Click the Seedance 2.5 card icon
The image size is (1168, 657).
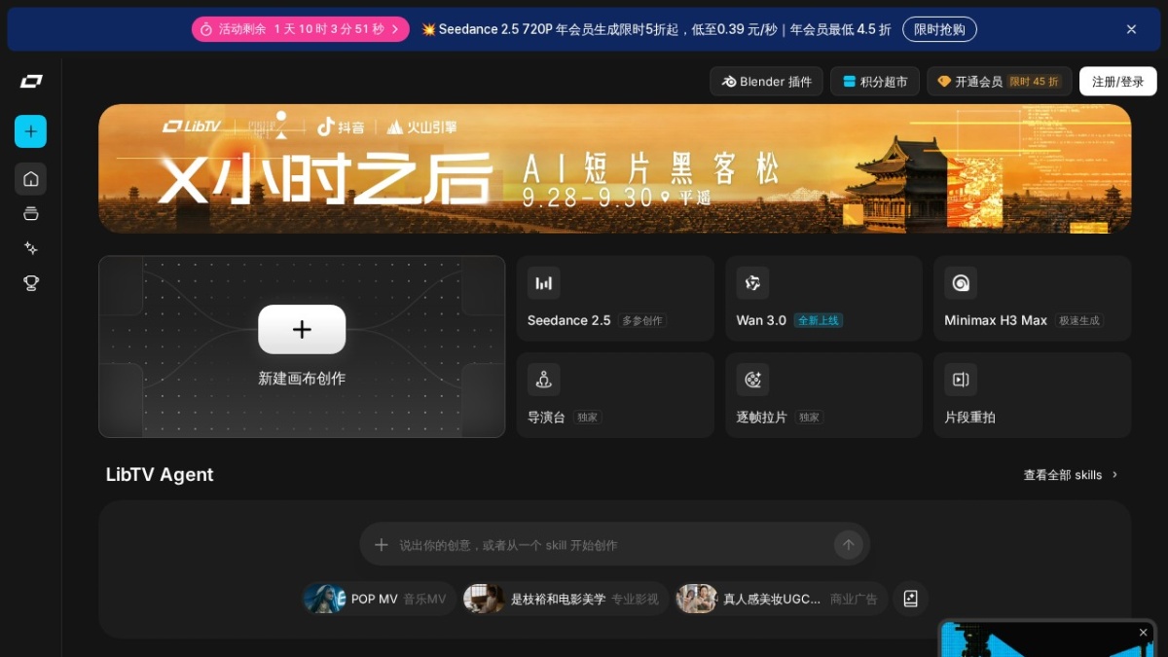[544, 283]
